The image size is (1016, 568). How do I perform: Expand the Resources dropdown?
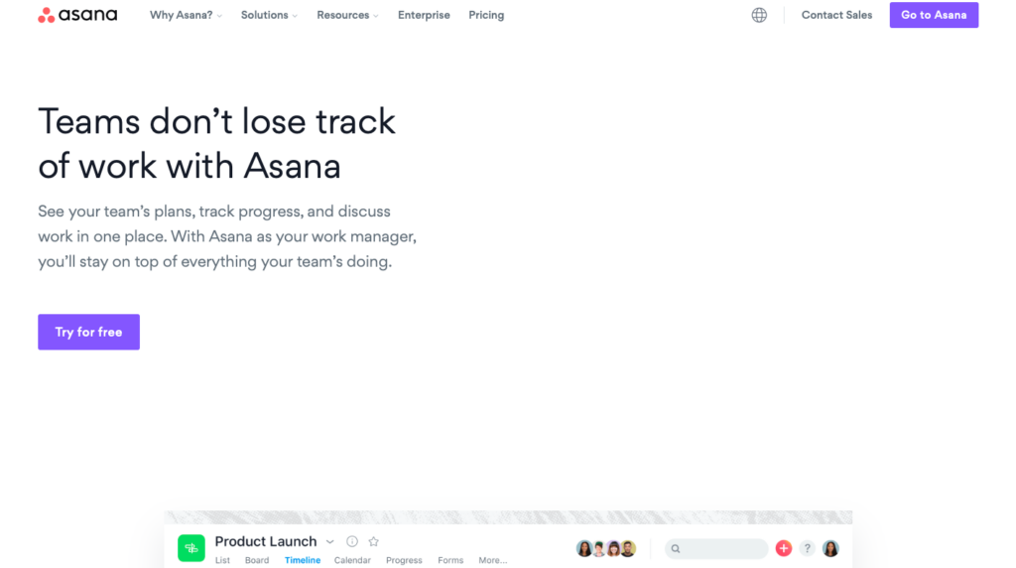tap(347, 15)
